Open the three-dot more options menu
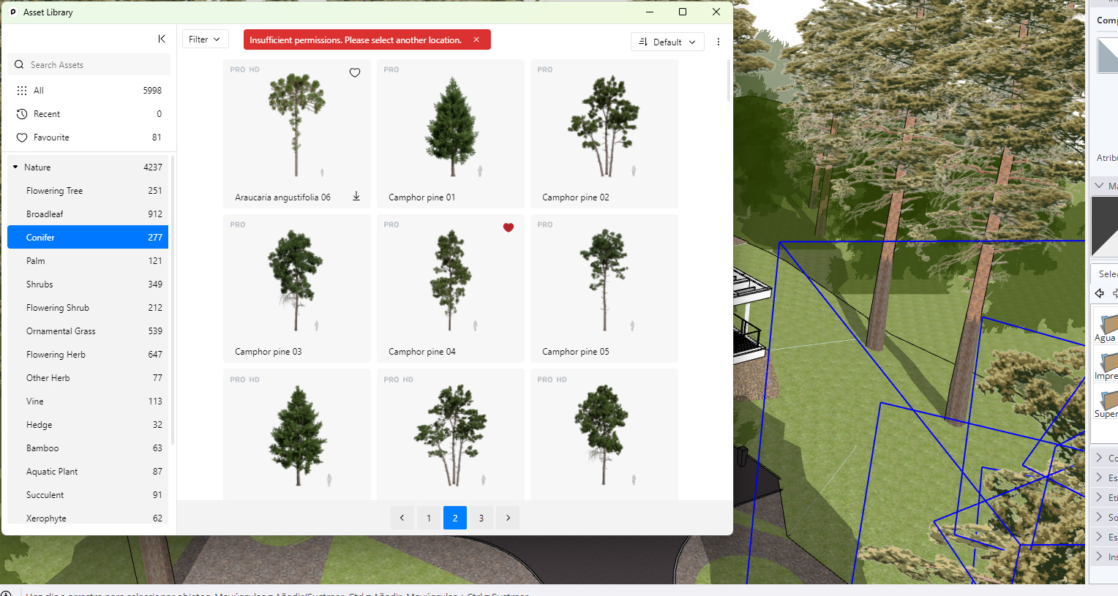1118x596 pixels. coord(718,42)
